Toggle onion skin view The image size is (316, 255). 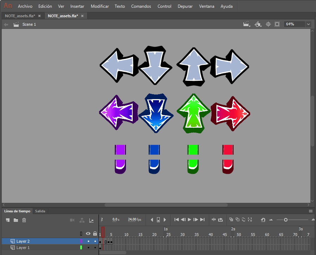[x=231, y=220]
